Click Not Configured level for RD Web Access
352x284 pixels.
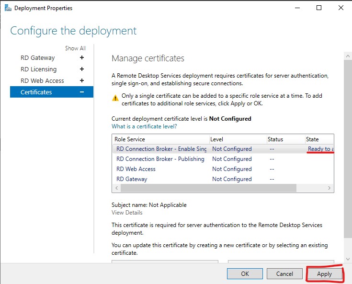[x=232, y=169]
